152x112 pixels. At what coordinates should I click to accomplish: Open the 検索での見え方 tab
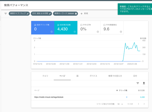click(x=115, y=76)
